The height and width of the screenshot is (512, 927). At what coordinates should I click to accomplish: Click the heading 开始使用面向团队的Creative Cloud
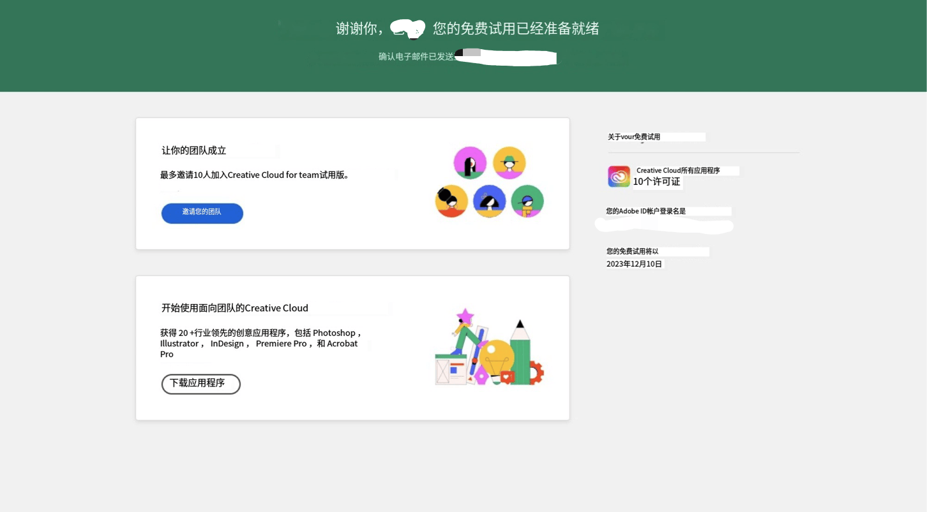click(234, 308)
